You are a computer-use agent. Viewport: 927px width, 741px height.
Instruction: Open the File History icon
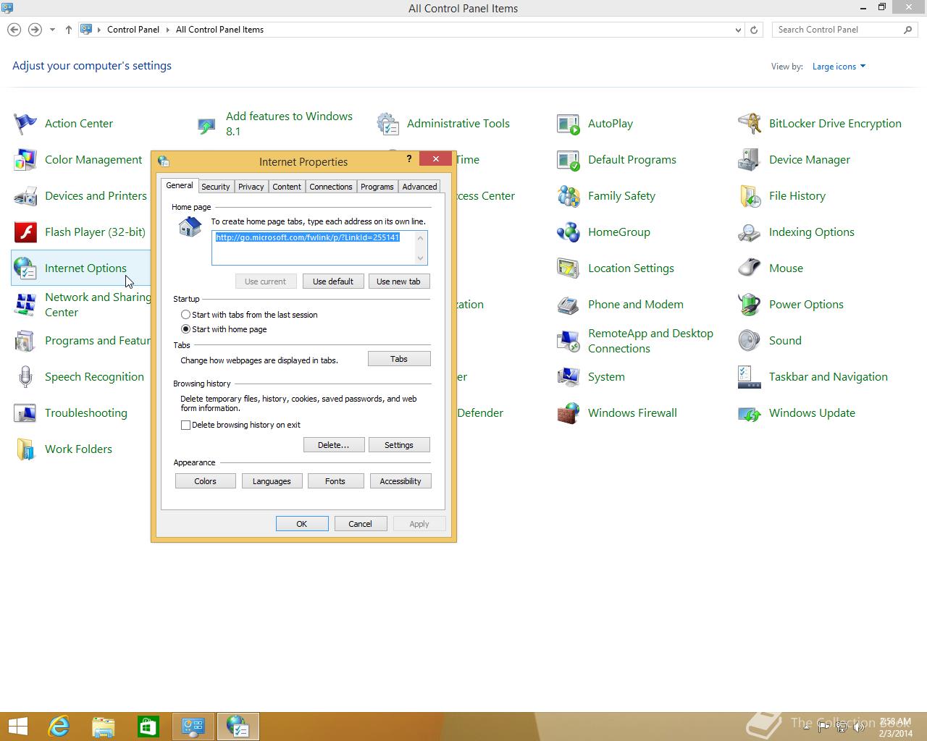750,196
